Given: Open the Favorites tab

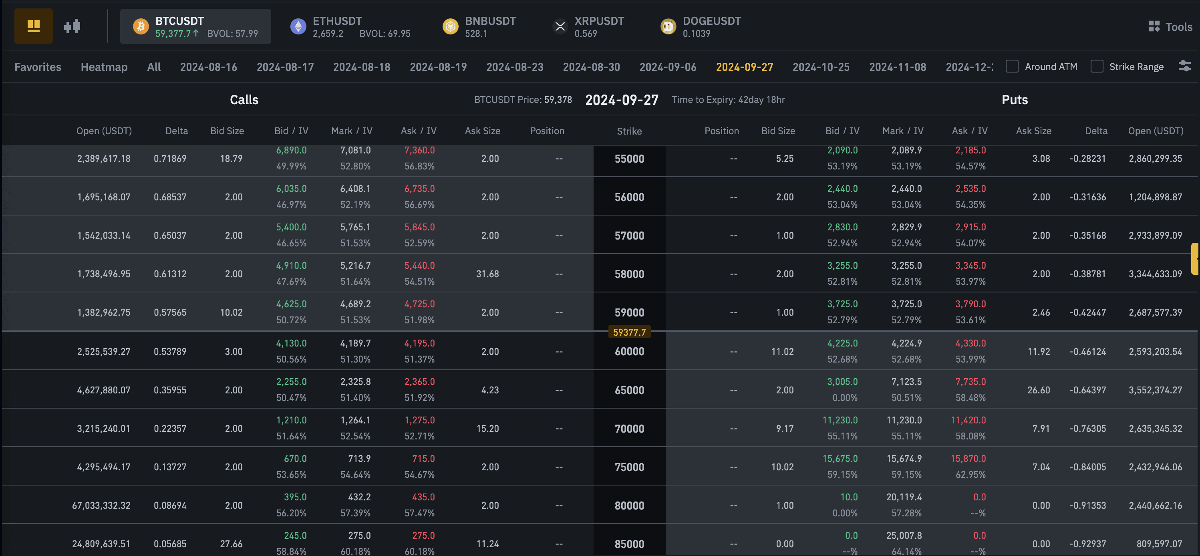Looking at the screenshot, I should point(38,66).
